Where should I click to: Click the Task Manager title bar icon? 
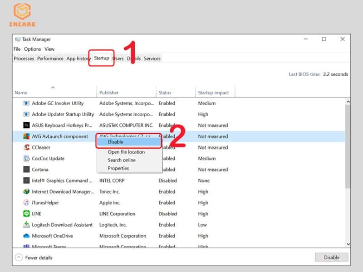click(18, 39)
